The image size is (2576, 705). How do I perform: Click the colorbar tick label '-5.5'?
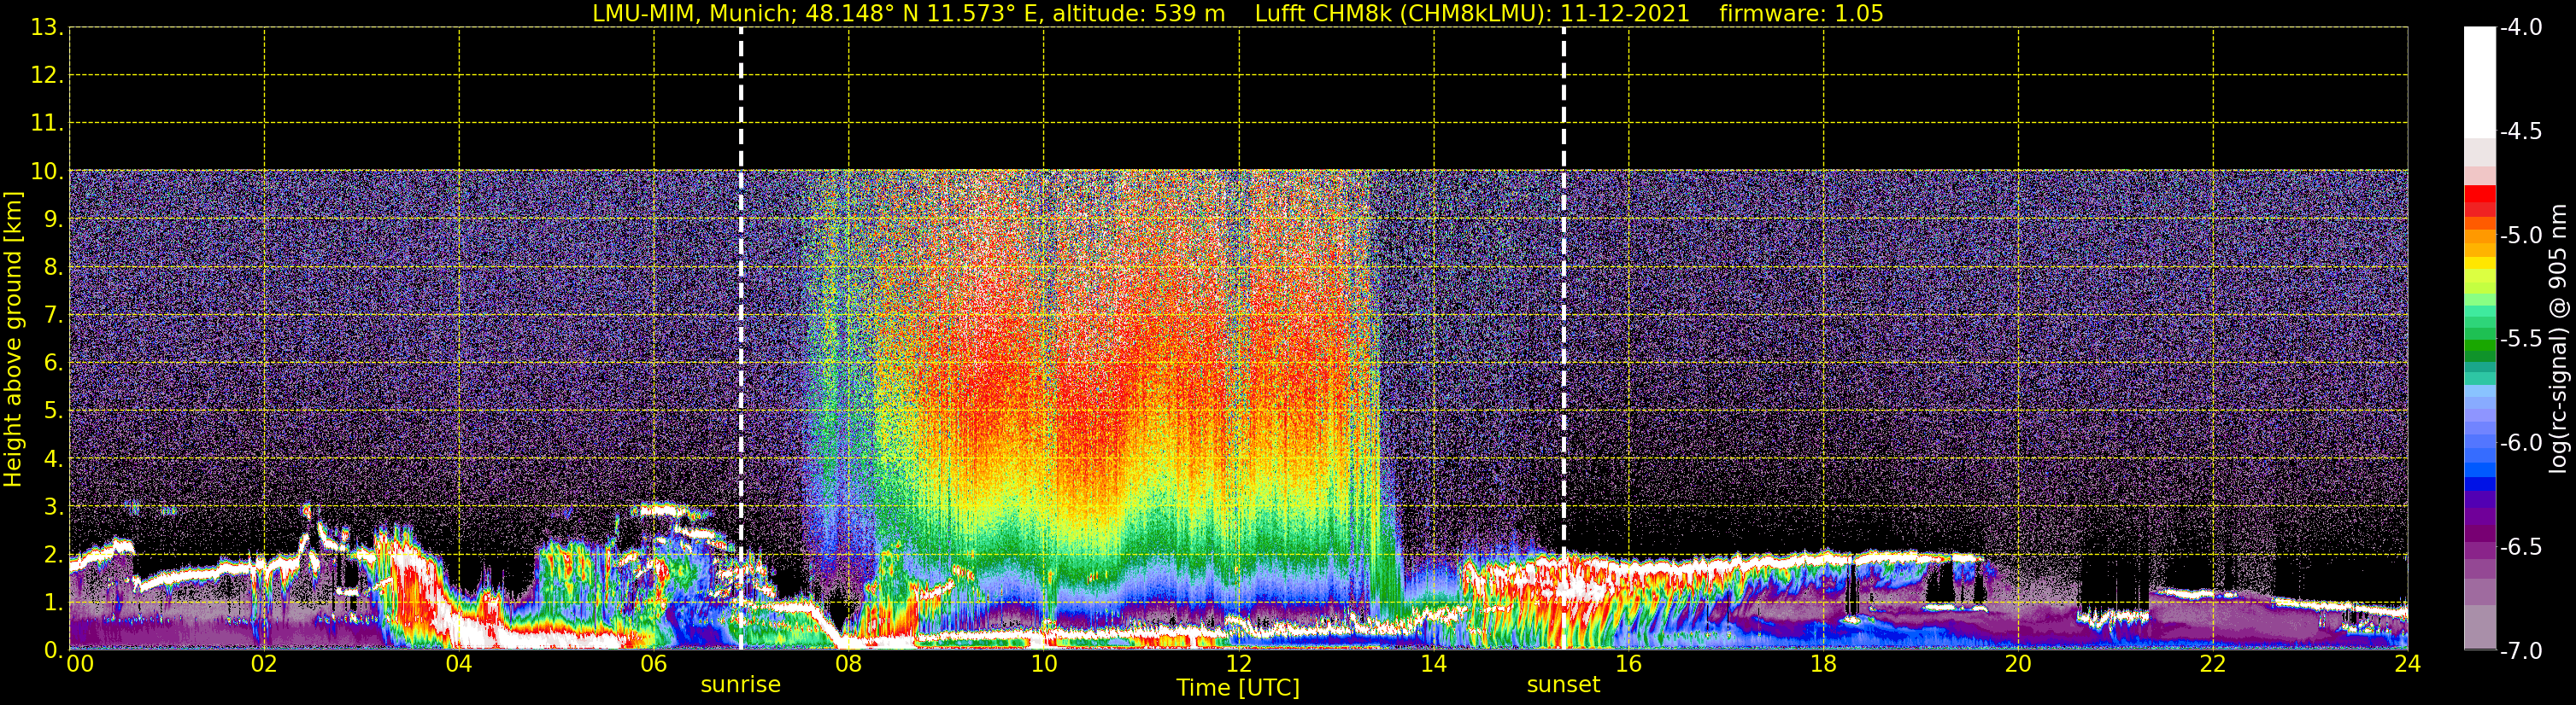pyautogui.click(x=2520, y=339)
